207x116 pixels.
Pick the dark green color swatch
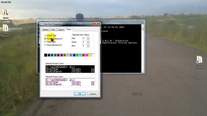point(52,55)
